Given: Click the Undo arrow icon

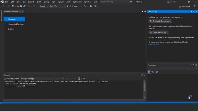Looking at the screenshot, I should pos(29,6).
